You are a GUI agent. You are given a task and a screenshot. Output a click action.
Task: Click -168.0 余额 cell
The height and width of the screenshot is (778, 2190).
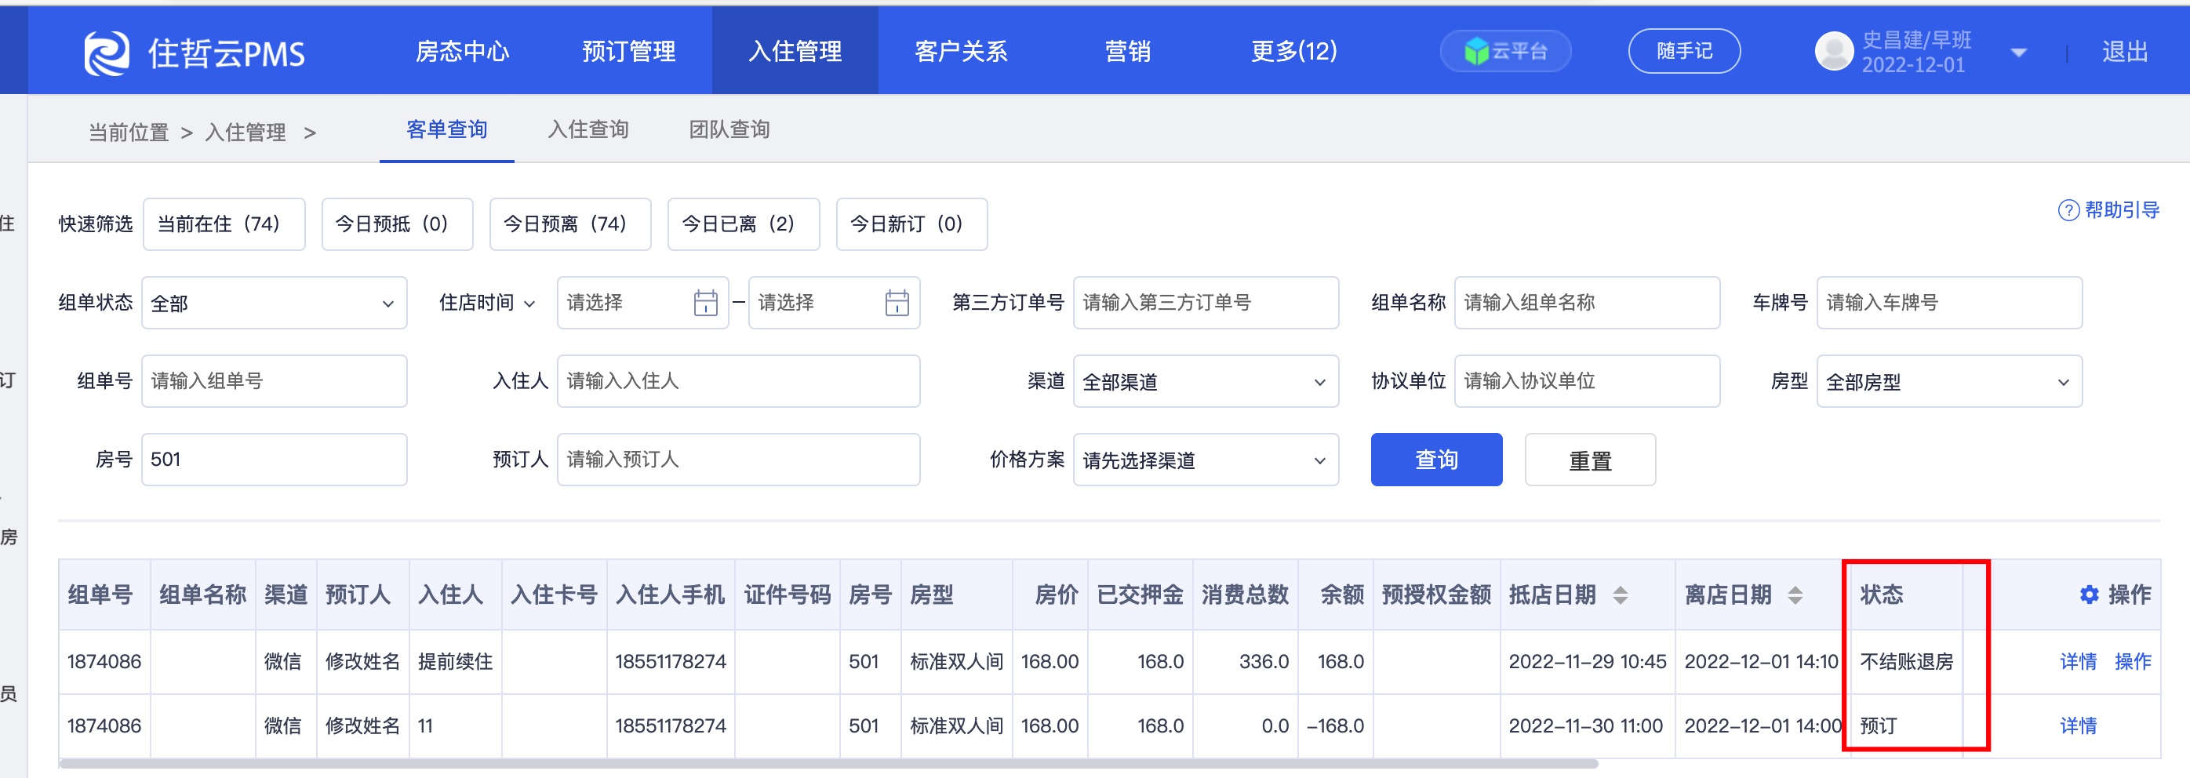click(1335, 726)
